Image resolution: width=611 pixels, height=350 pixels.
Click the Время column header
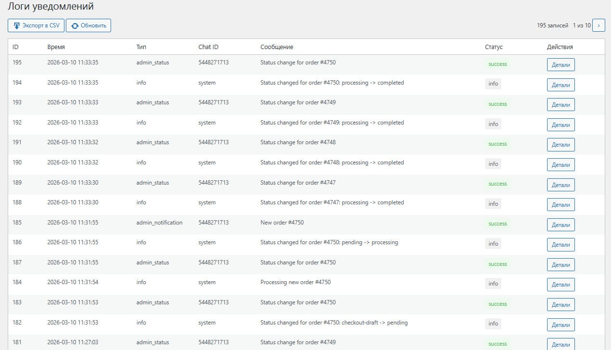pyautogui.click(x=56, y=47)
